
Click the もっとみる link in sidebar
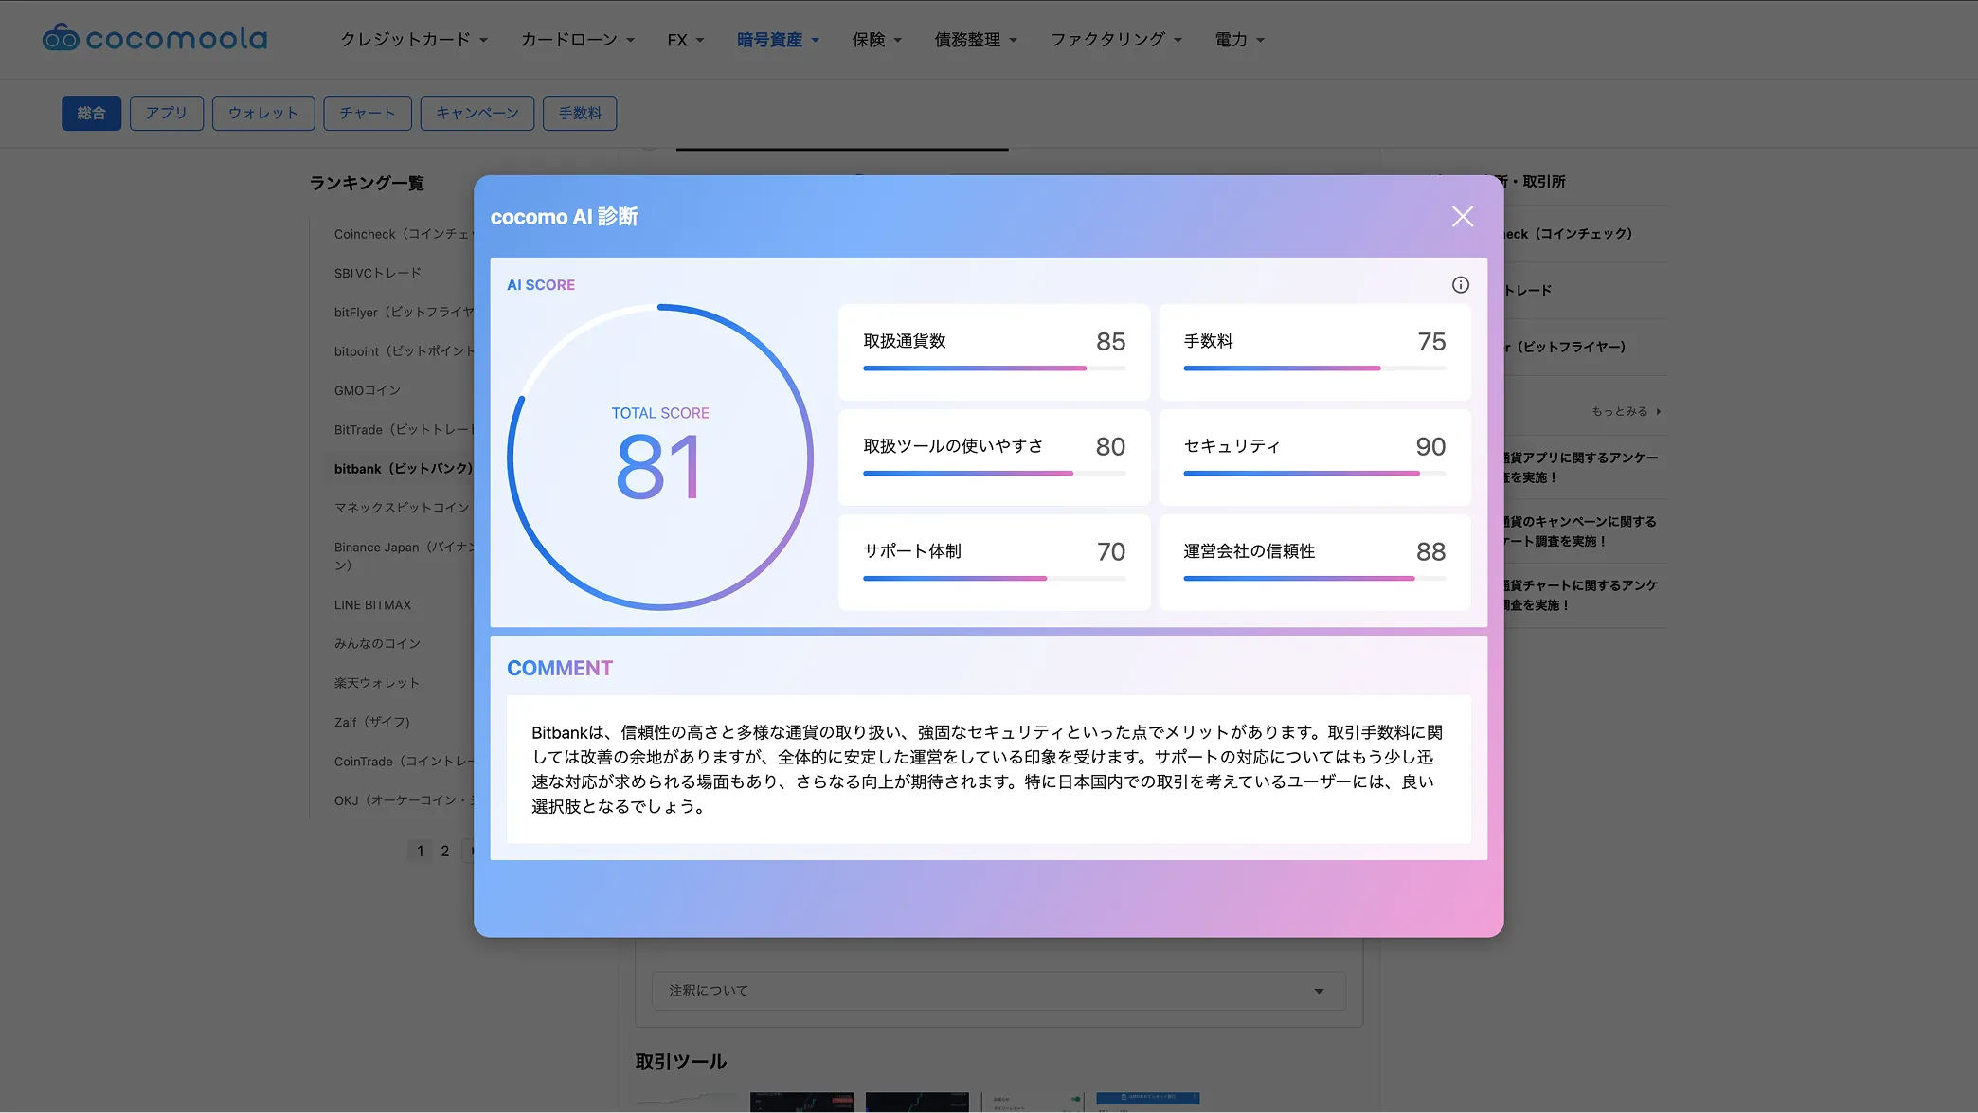[1622, 411]
